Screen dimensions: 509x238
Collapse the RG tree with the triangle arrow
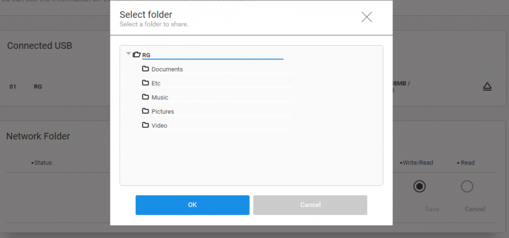tap(129, 54)
